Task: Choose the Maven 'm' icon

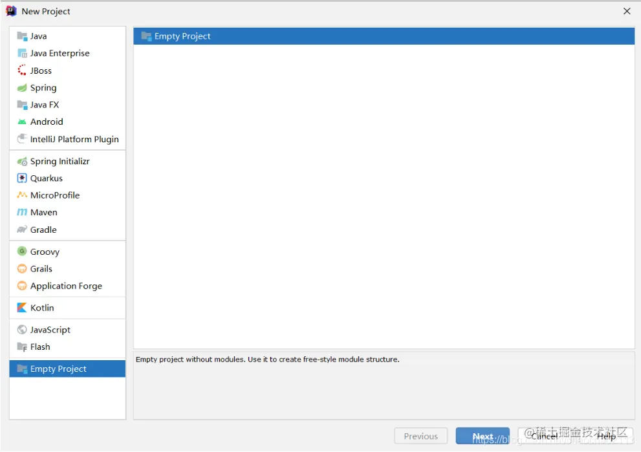Action: click(x=22, y=212)
